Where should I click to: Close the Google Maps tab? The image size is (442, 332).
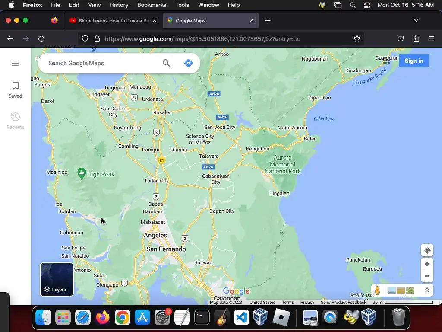(x=252, y=20)
